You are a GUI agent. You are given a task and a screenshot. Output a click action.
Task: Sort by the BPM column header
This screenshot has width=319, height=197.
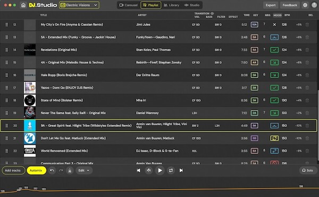287,15
